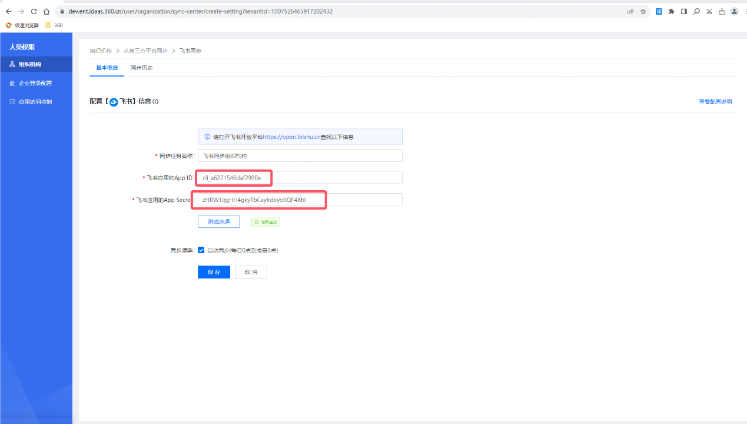Open browser home page icon
The width and height of the screenshot is (747, 424).
coord(46,11)
